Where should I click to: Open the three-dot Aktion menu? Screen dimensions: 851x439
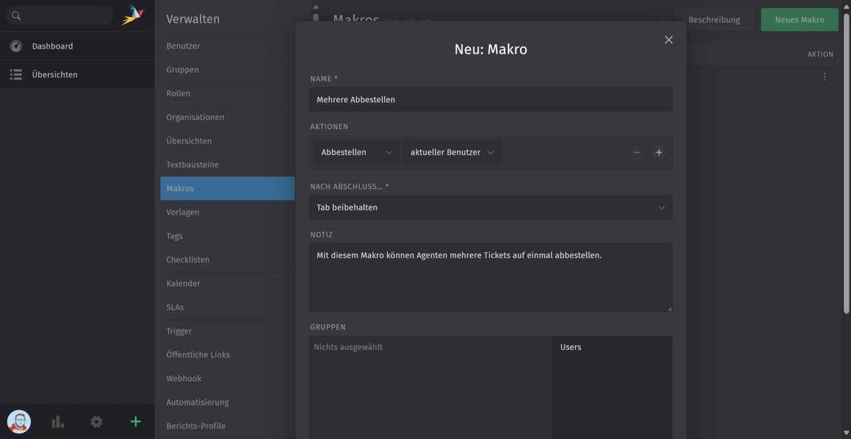click(824, 76)
